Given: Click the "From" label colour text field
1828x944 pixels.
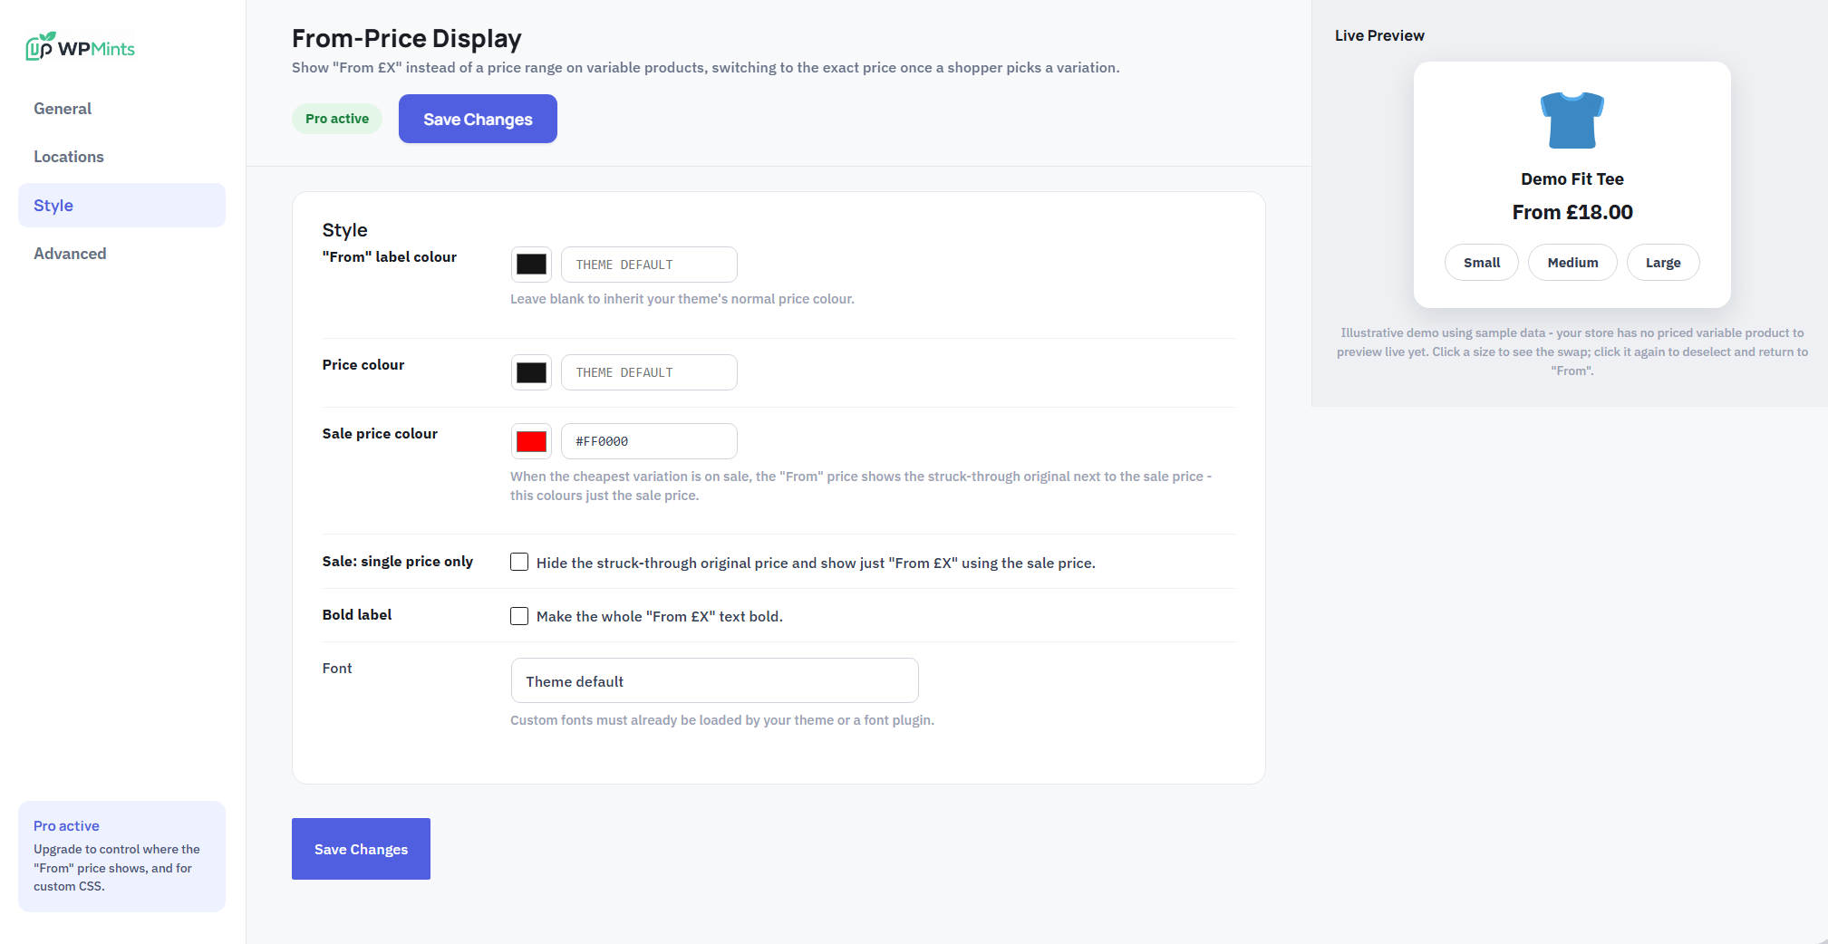Looking at the screenshot, I should [649, 265].
